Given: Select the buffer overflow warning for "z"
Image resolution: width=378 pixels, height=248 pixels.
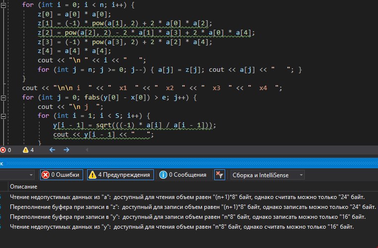Looking at the screenshot, I should [188, 207].
